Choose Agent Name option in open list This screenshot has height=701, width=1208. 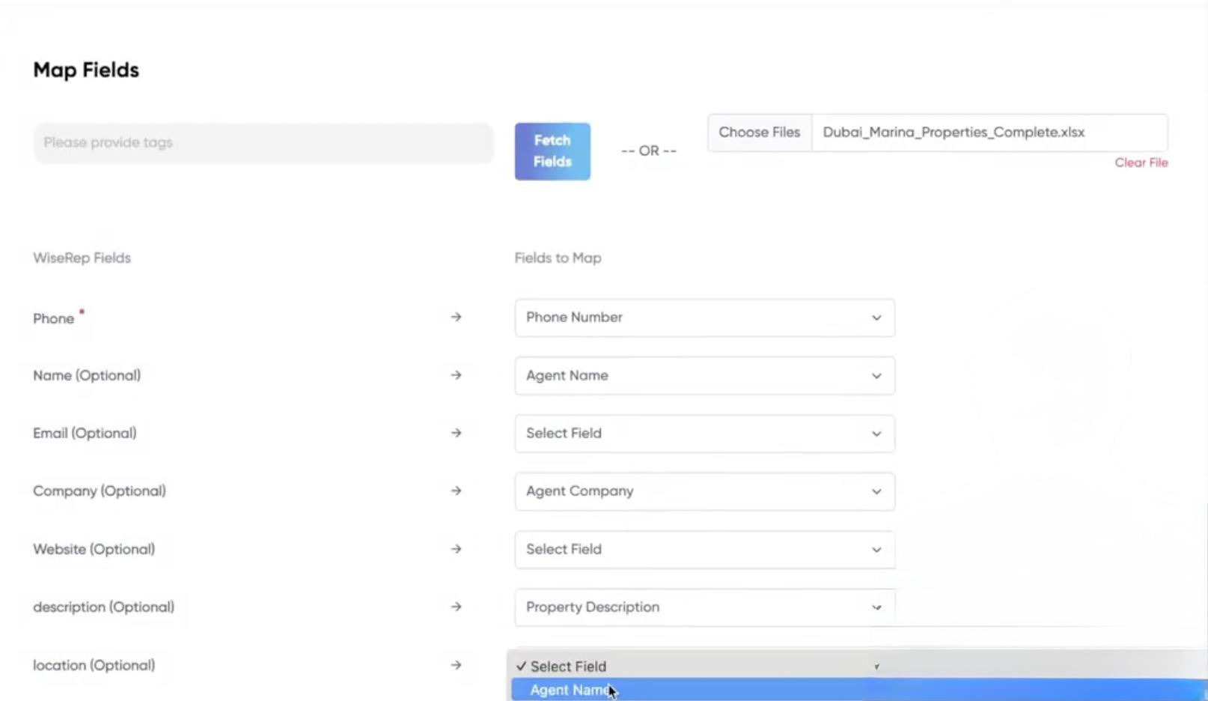pos(569,690)
